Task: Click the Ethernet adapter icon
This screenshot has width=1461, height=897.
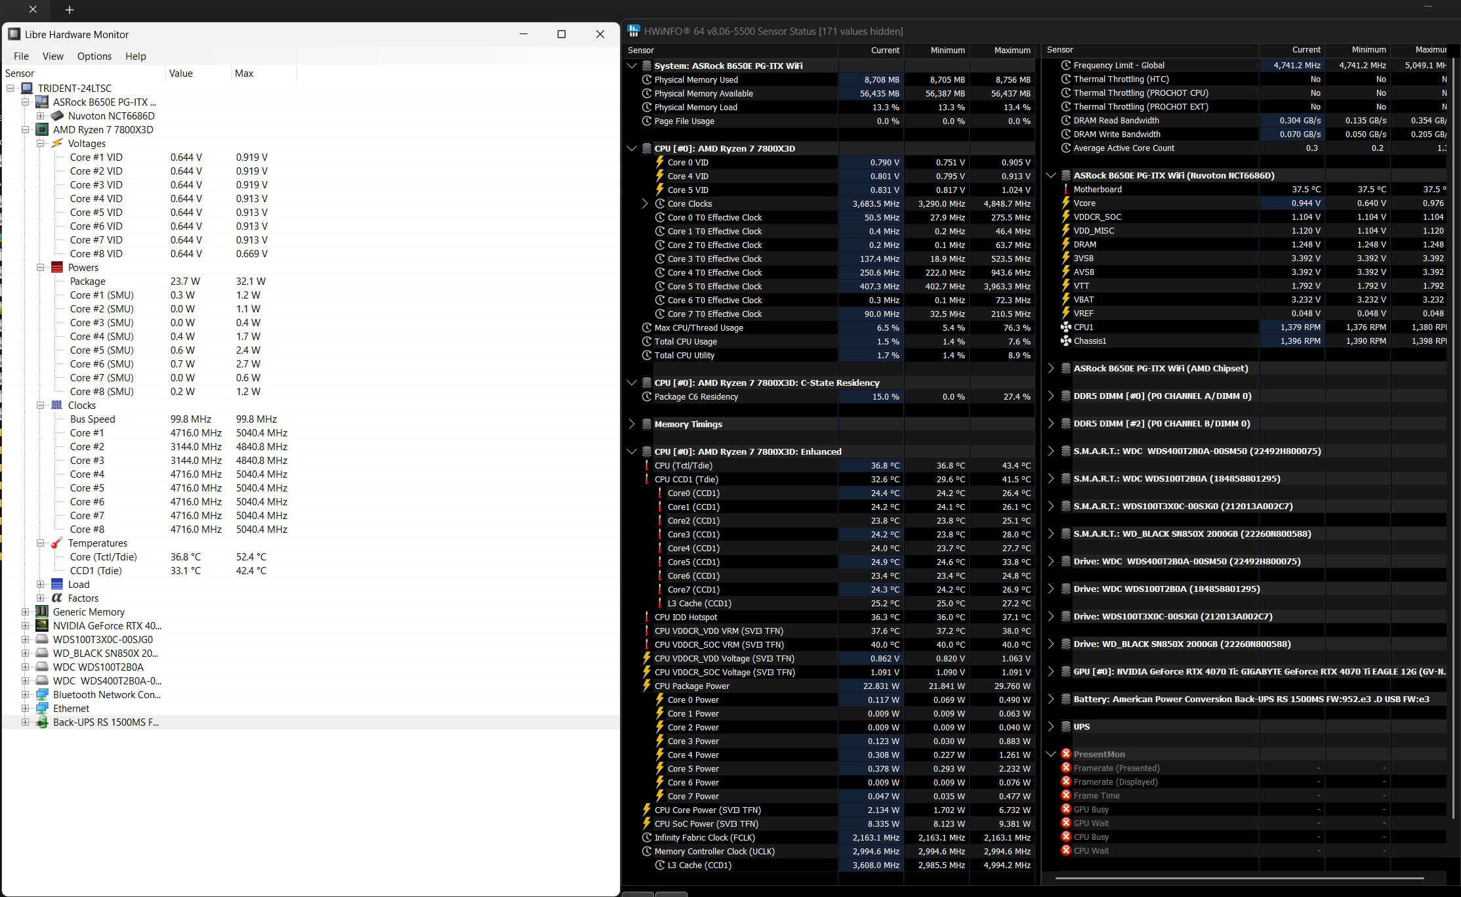Action: 42,708
